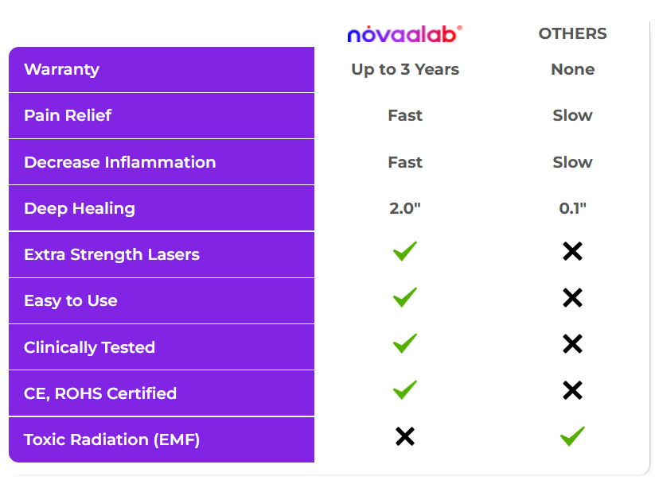Click the "Up to 3 Years" warranty value

click(x=405, y=70)
